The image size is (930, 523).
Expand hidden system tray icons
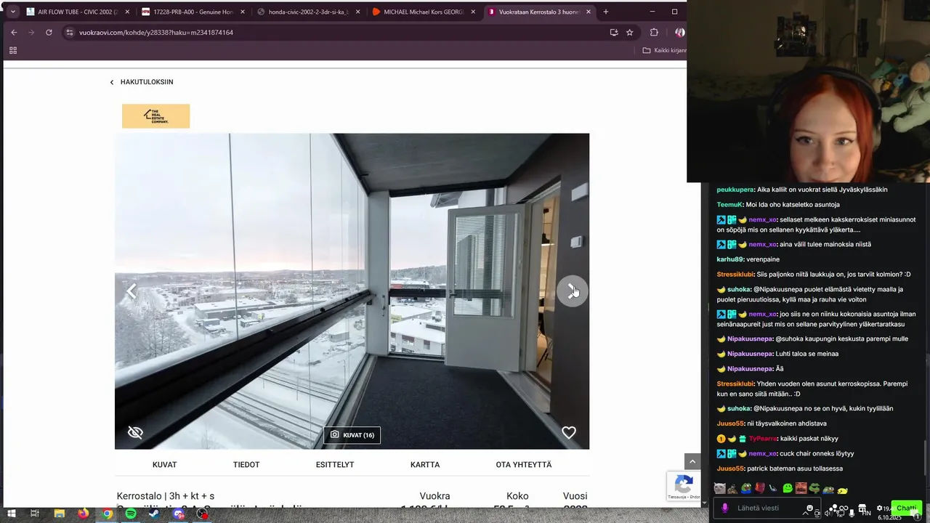click(x=806, y=513)
